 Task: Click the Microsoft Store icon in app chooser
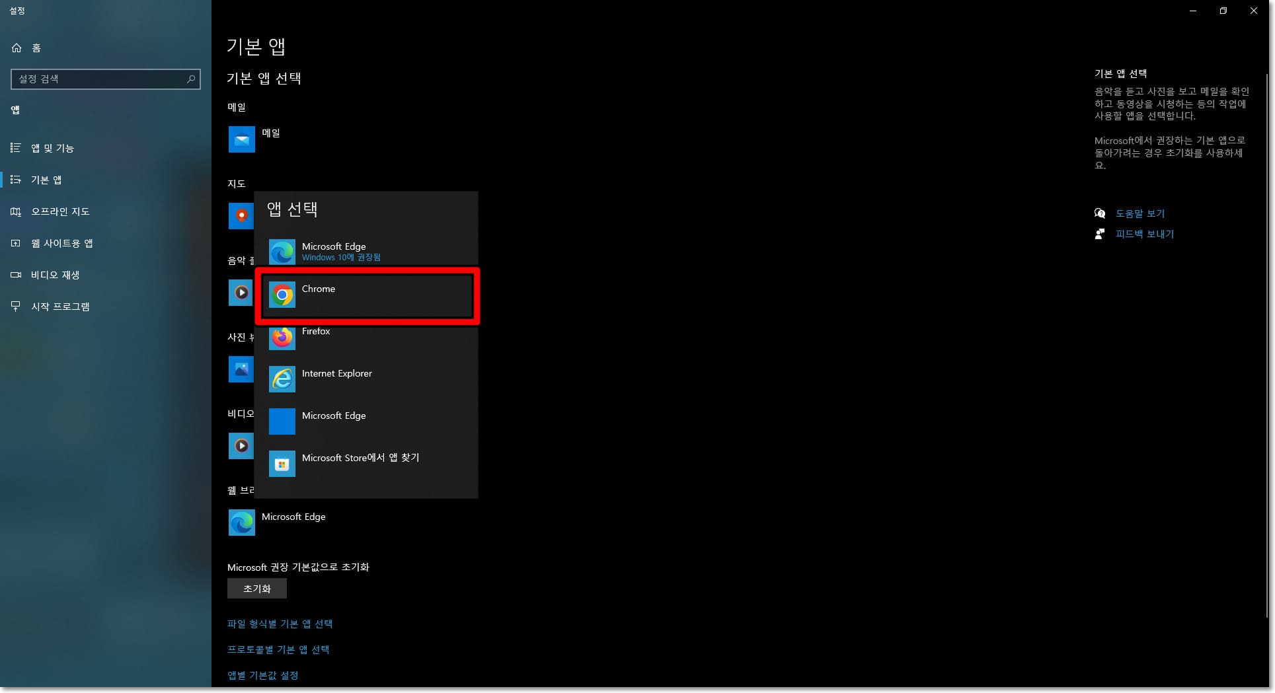282,464
